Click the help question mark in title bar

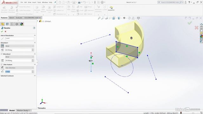pyautogui.click(x=189, y=2)
